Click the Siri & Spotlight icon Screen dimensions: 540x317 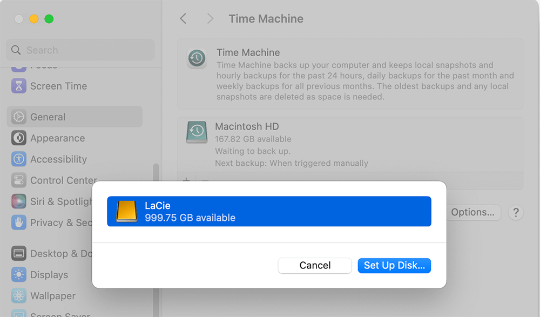tap(19, 201)
